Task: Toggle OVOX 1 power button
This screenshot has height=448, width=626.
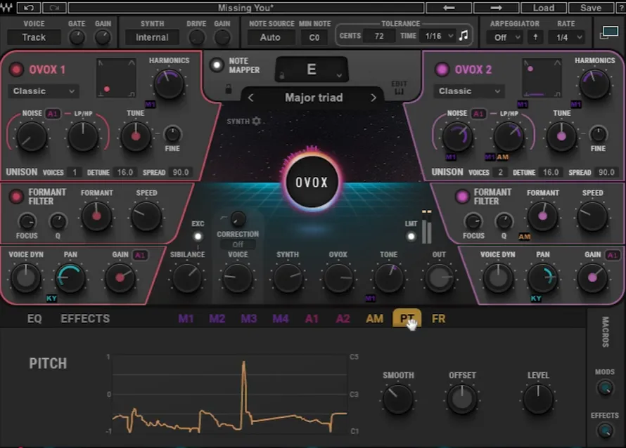Action: 16,70
